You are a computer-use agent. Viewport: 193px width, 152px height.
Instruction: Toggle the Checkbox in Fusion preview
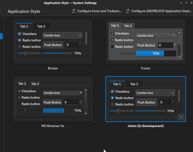click(x=112, y=33)
